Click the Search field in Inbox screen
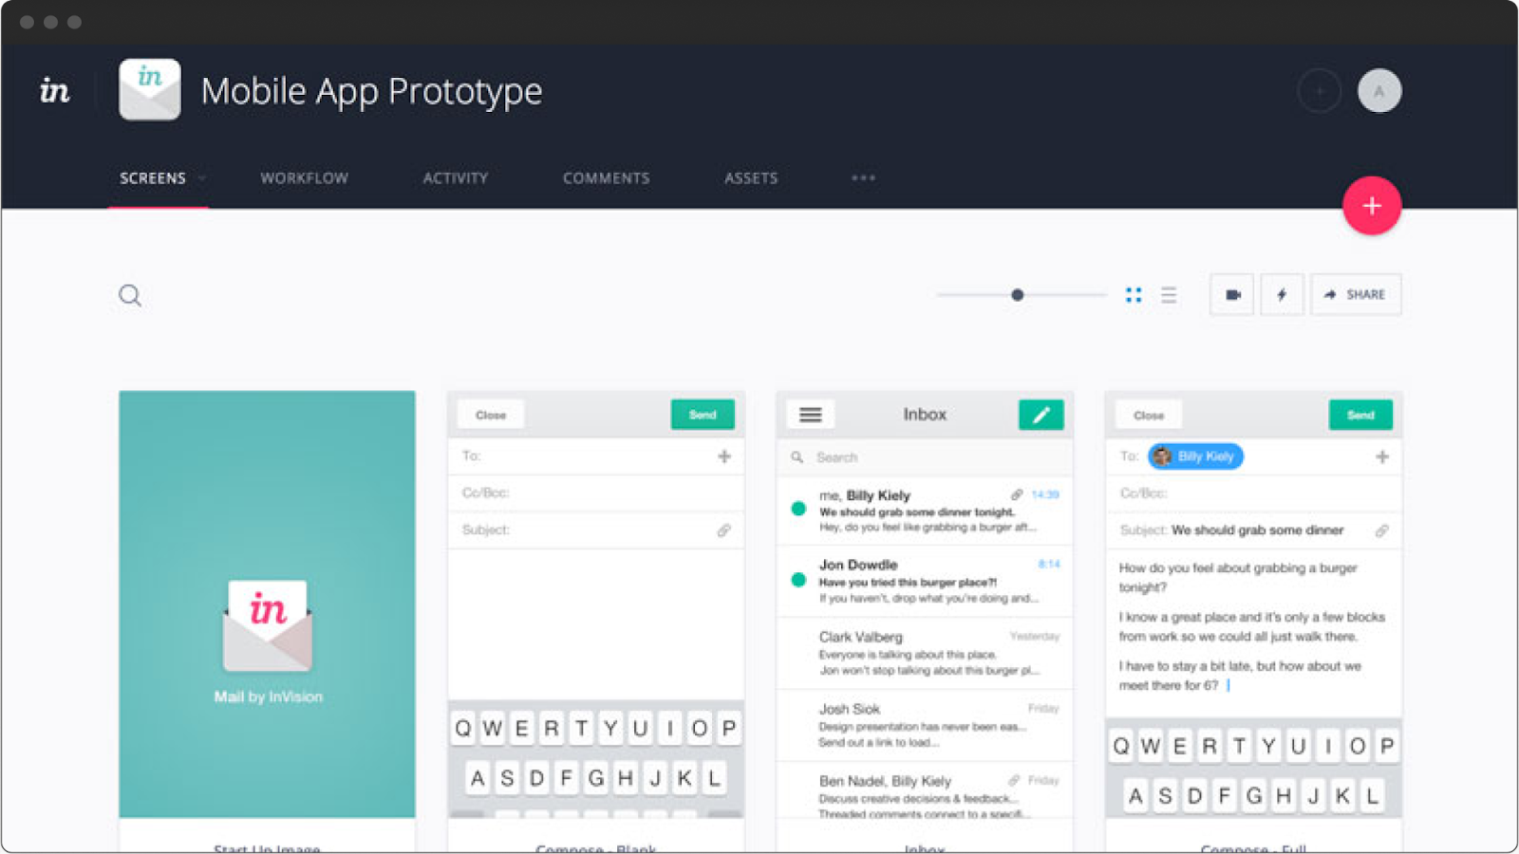 925,457
